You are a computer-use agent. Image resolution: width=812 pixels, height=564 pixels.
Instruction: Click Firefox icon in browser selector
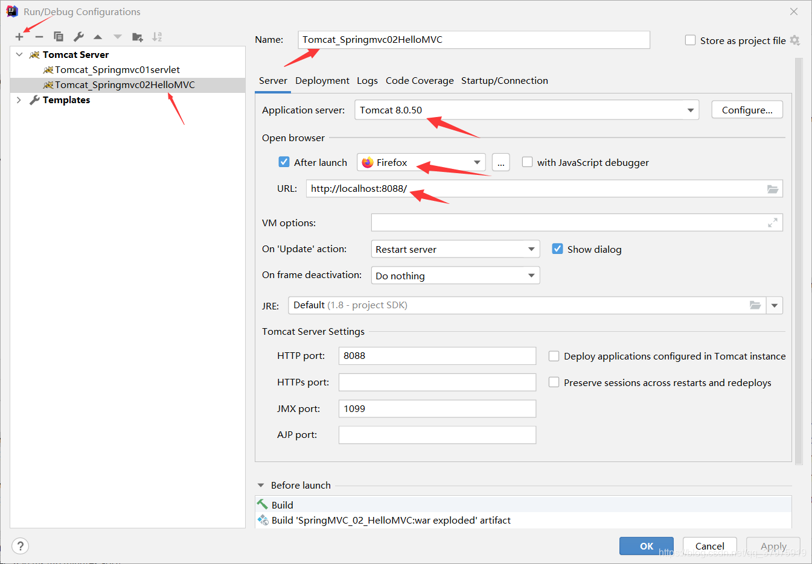tap(368, 163)
